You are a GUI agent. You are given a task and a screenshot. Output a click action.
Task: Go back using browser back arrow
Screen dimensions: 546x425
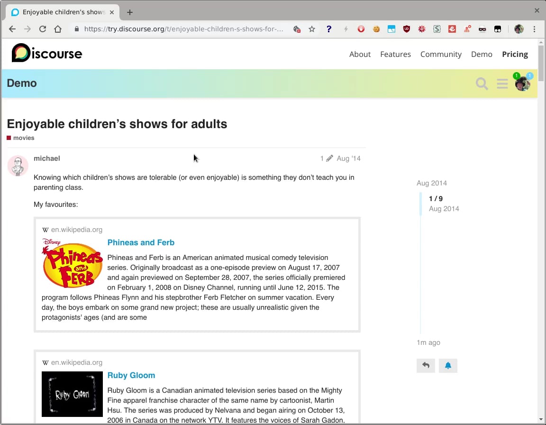pyautogui.click(x=12, y=29)
